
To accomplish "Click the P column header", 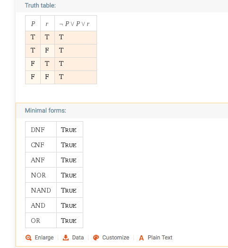I will click(33, 24).
